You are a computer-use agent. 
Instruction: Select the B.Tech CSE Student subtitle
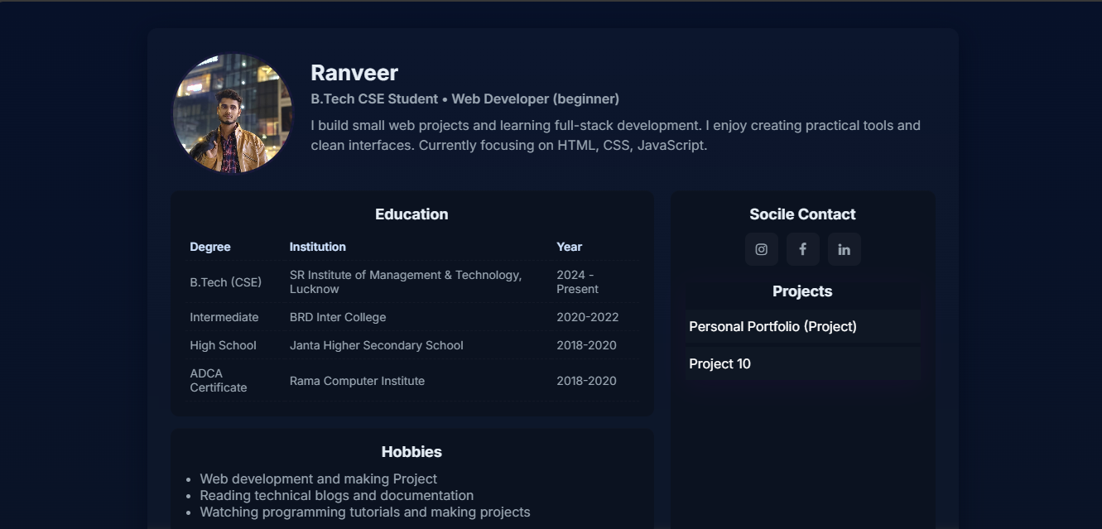pyautogui.click(x=464, y=99)
